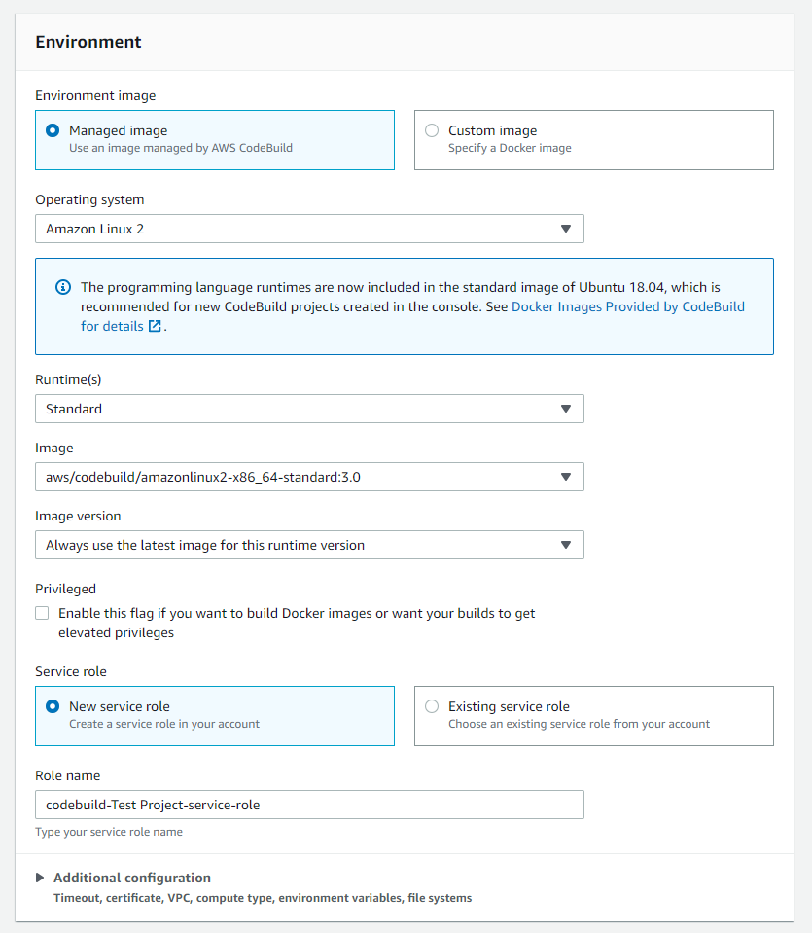
Task: Select the Custom image radio option
Action: pos(432,130)
